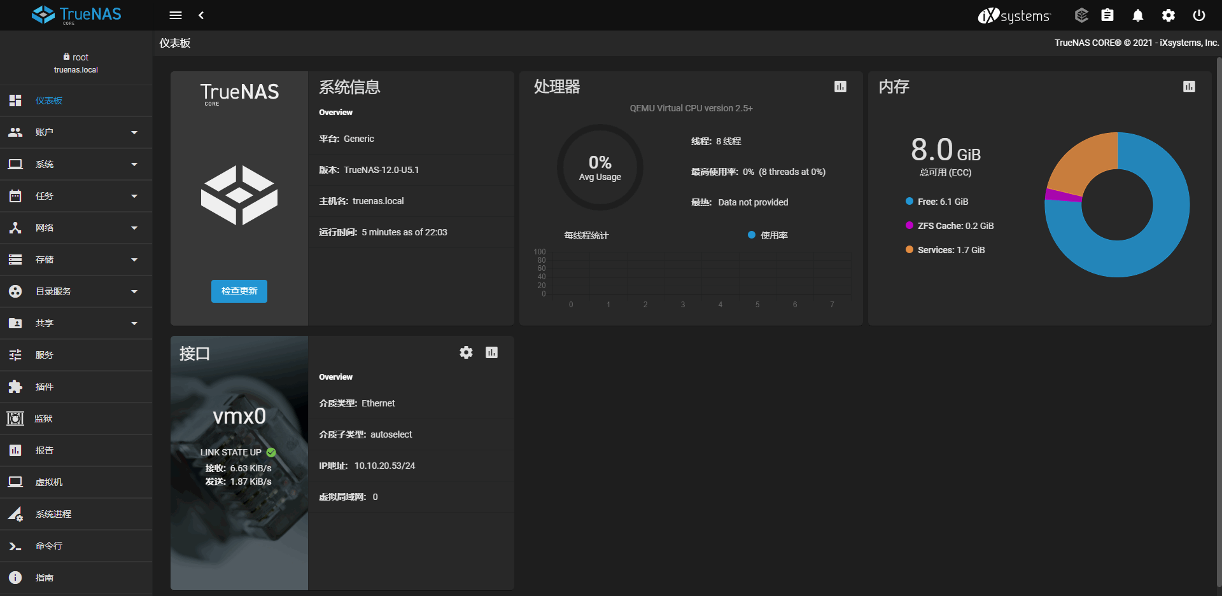Open interface reports chart icon
This screenshot has width=1222, height=596.
(x=491, y=352)
